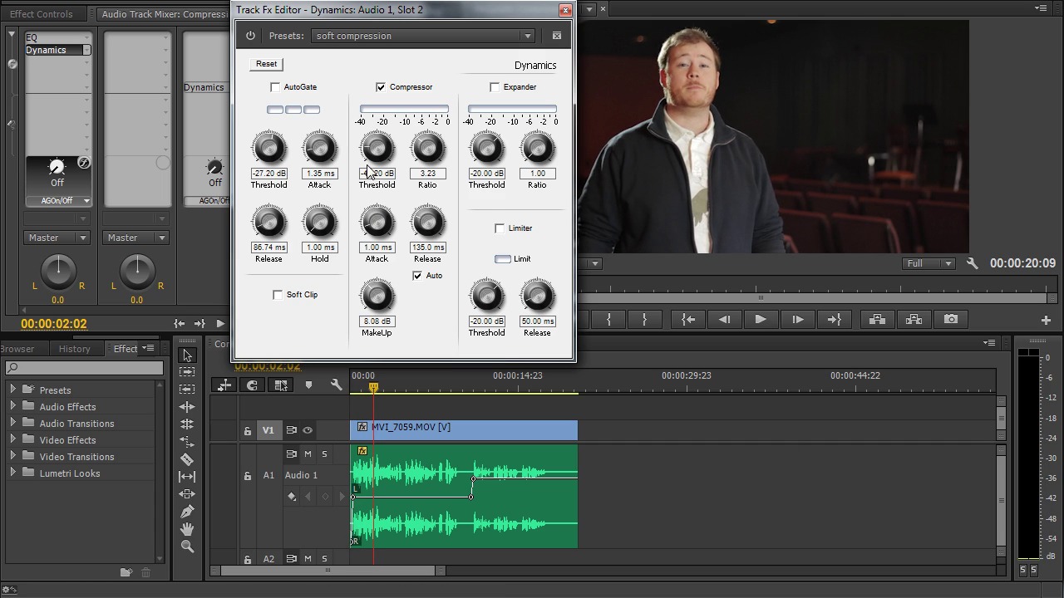Open the Full playback resolution dropdown
The image size is (1064, 598).
[x=929, y=263]
